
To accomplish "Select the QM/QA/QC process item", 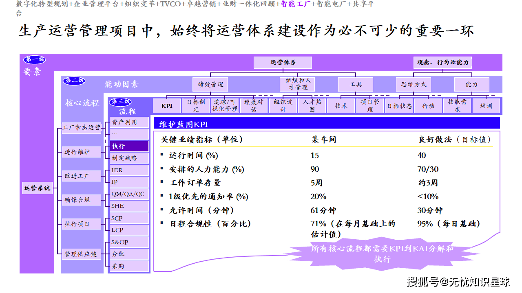I will [x=130, y=194].
